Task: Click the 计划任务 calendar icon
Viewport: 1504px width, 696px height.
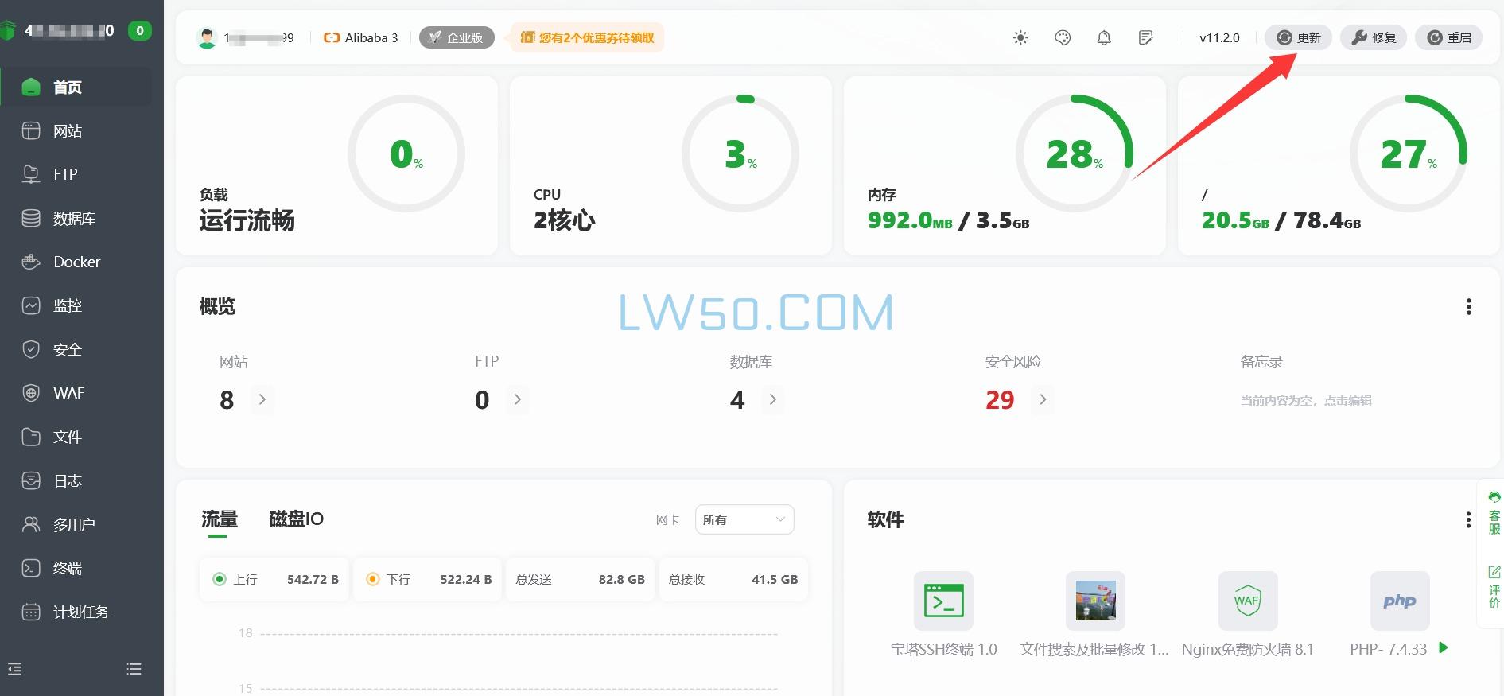Action: tap(31, 612)
